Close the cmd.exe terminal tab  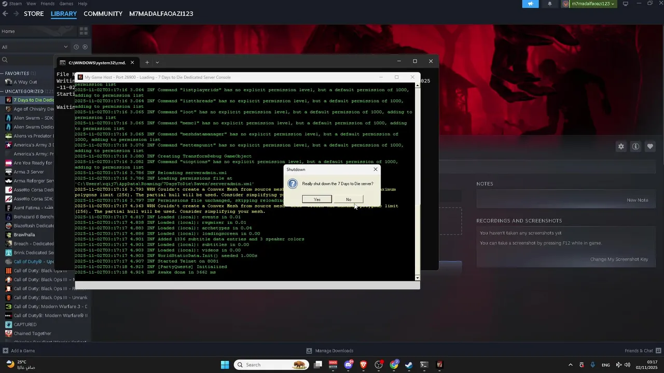(x=132, y=62)
